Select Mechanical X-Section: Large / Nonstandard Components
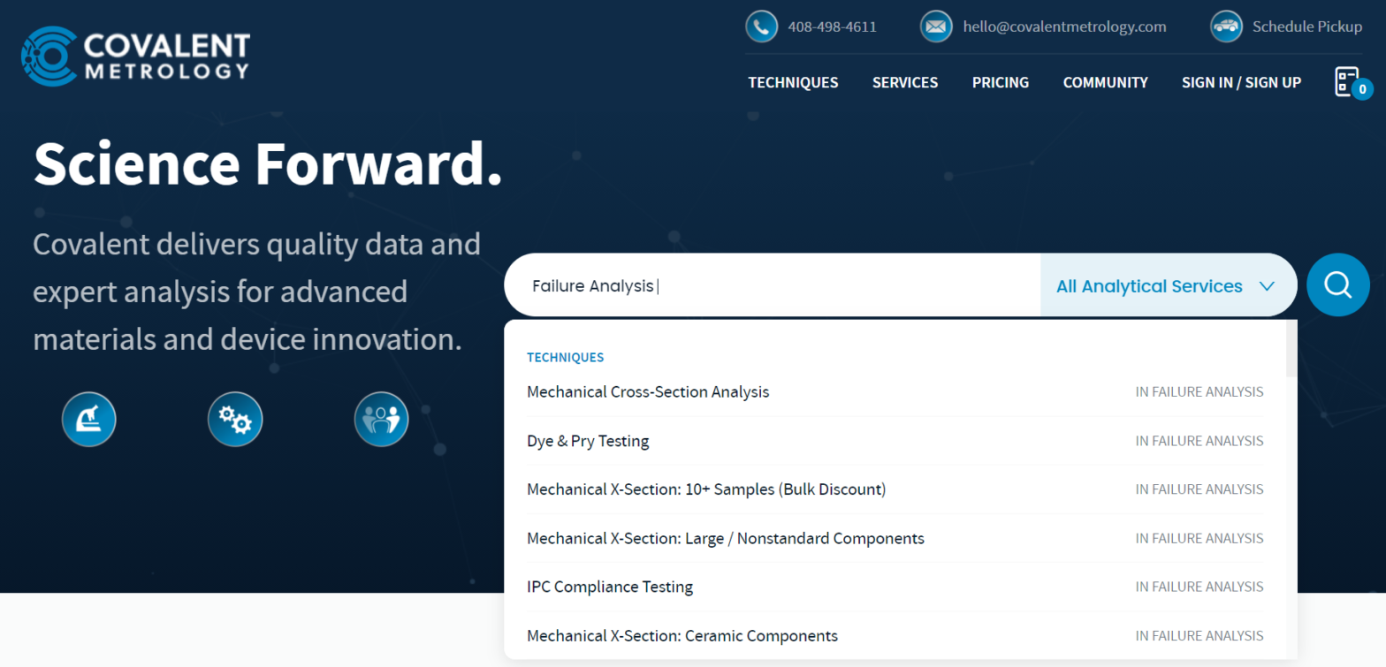 pos(895,538)
